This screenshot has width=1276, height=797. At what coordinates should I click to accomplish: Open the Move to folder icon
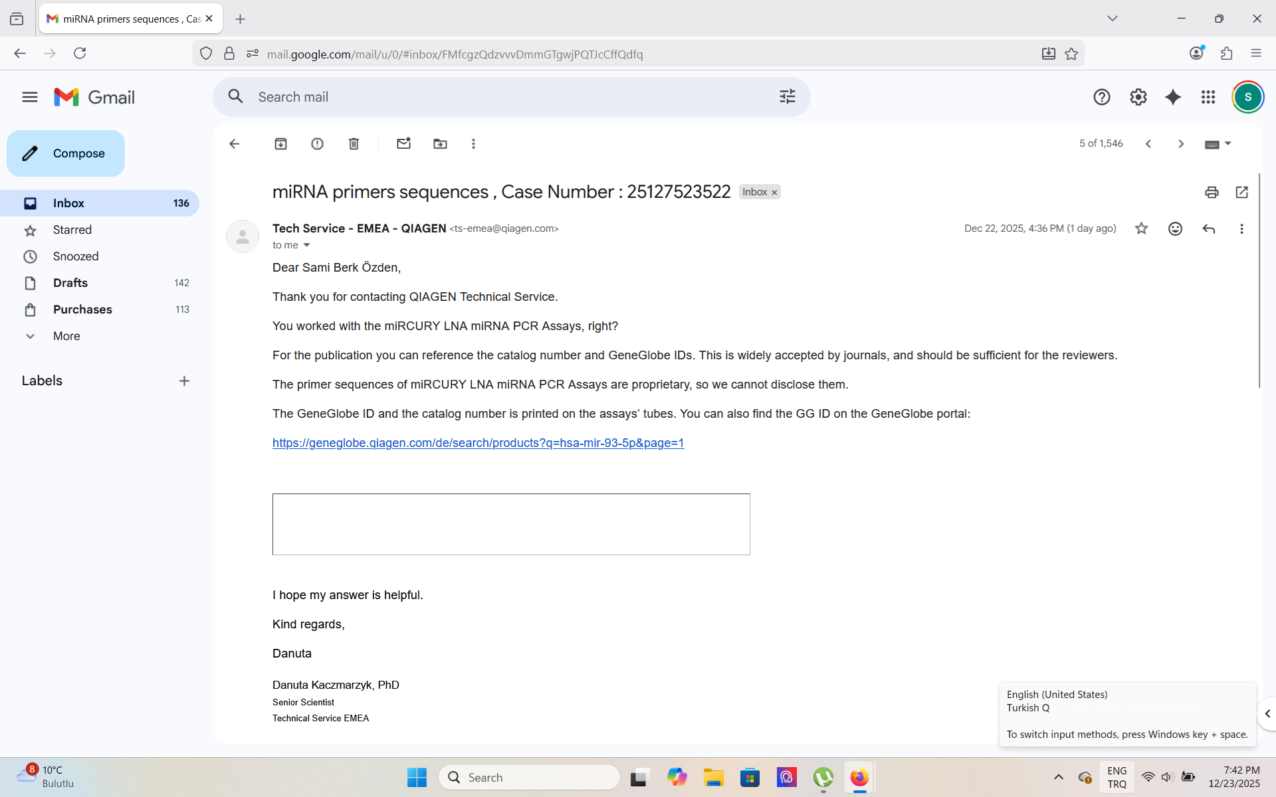click(440, 143)
